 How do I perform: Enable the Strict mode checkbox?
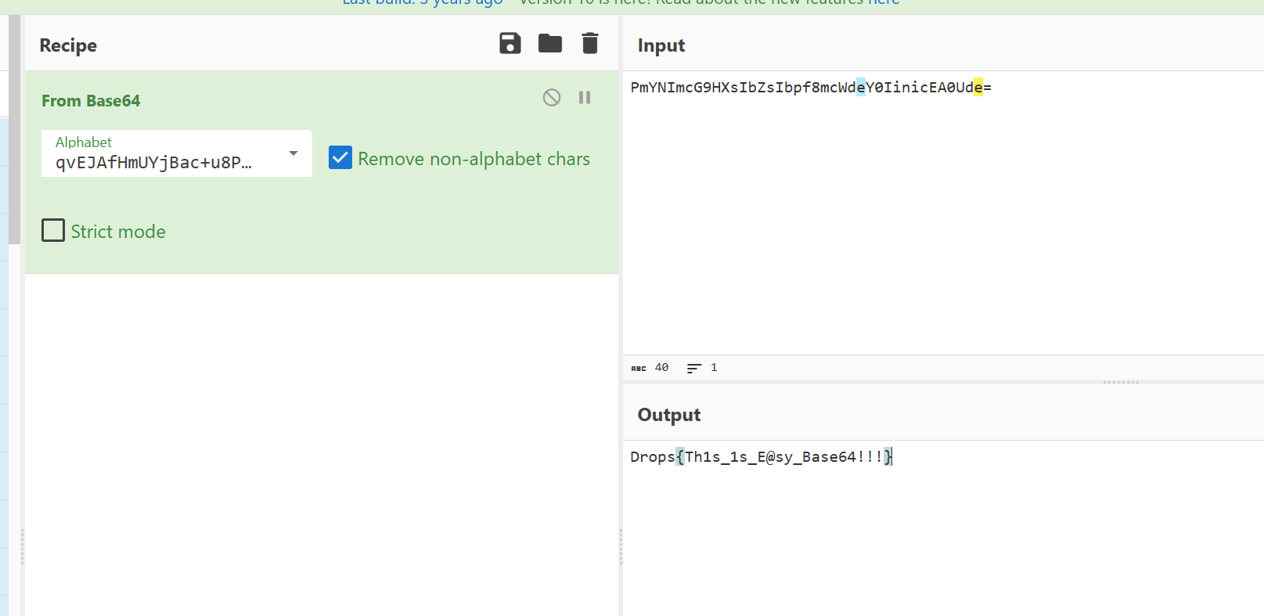(x=53, y=230)
